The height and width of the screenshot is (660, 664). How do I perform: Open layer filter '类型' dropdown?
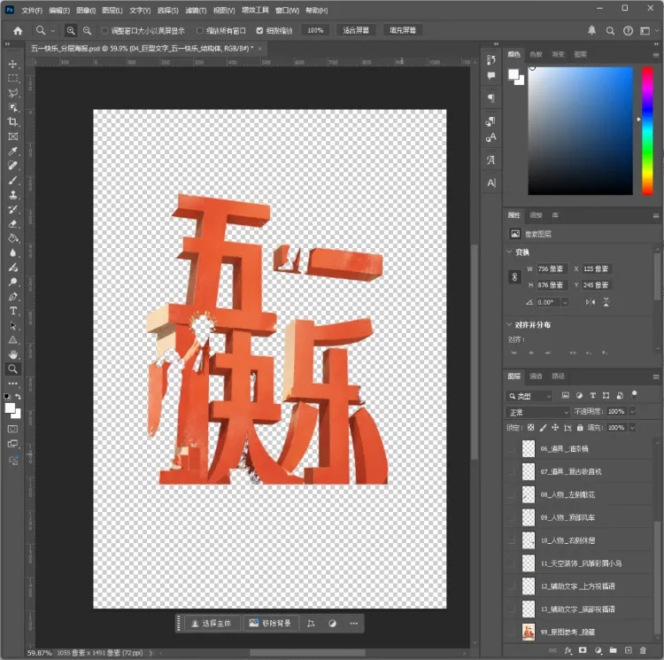tap(529, 396)
